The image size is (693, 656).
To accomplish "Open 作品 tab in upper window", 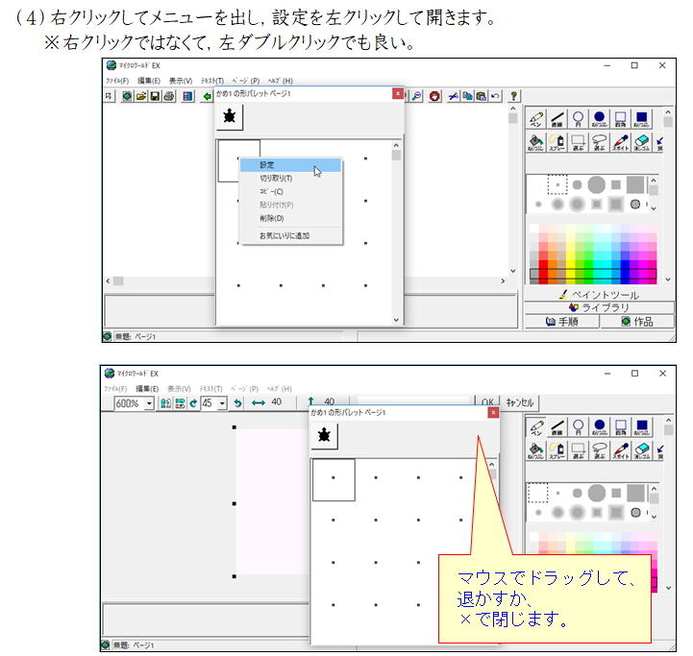I will [637, 322].
